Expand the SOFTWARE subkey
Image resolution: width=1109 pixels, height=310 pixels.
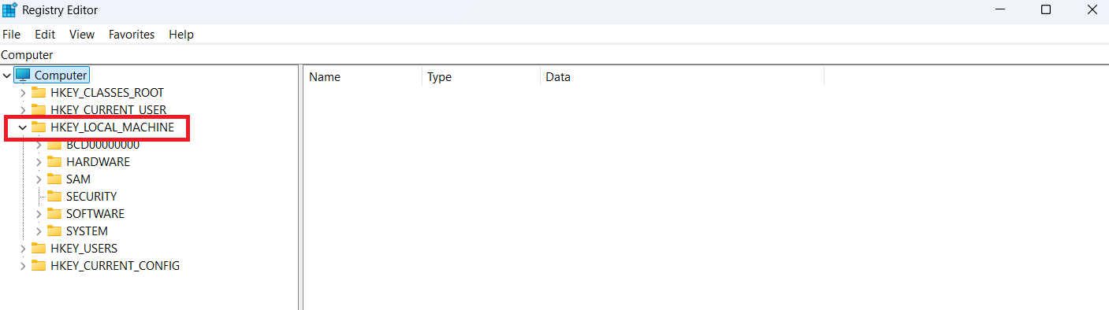click(39, 213)
